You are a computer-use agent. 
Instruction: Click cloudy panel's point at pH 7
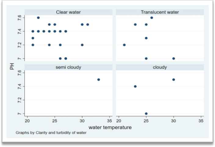point(146,113)
